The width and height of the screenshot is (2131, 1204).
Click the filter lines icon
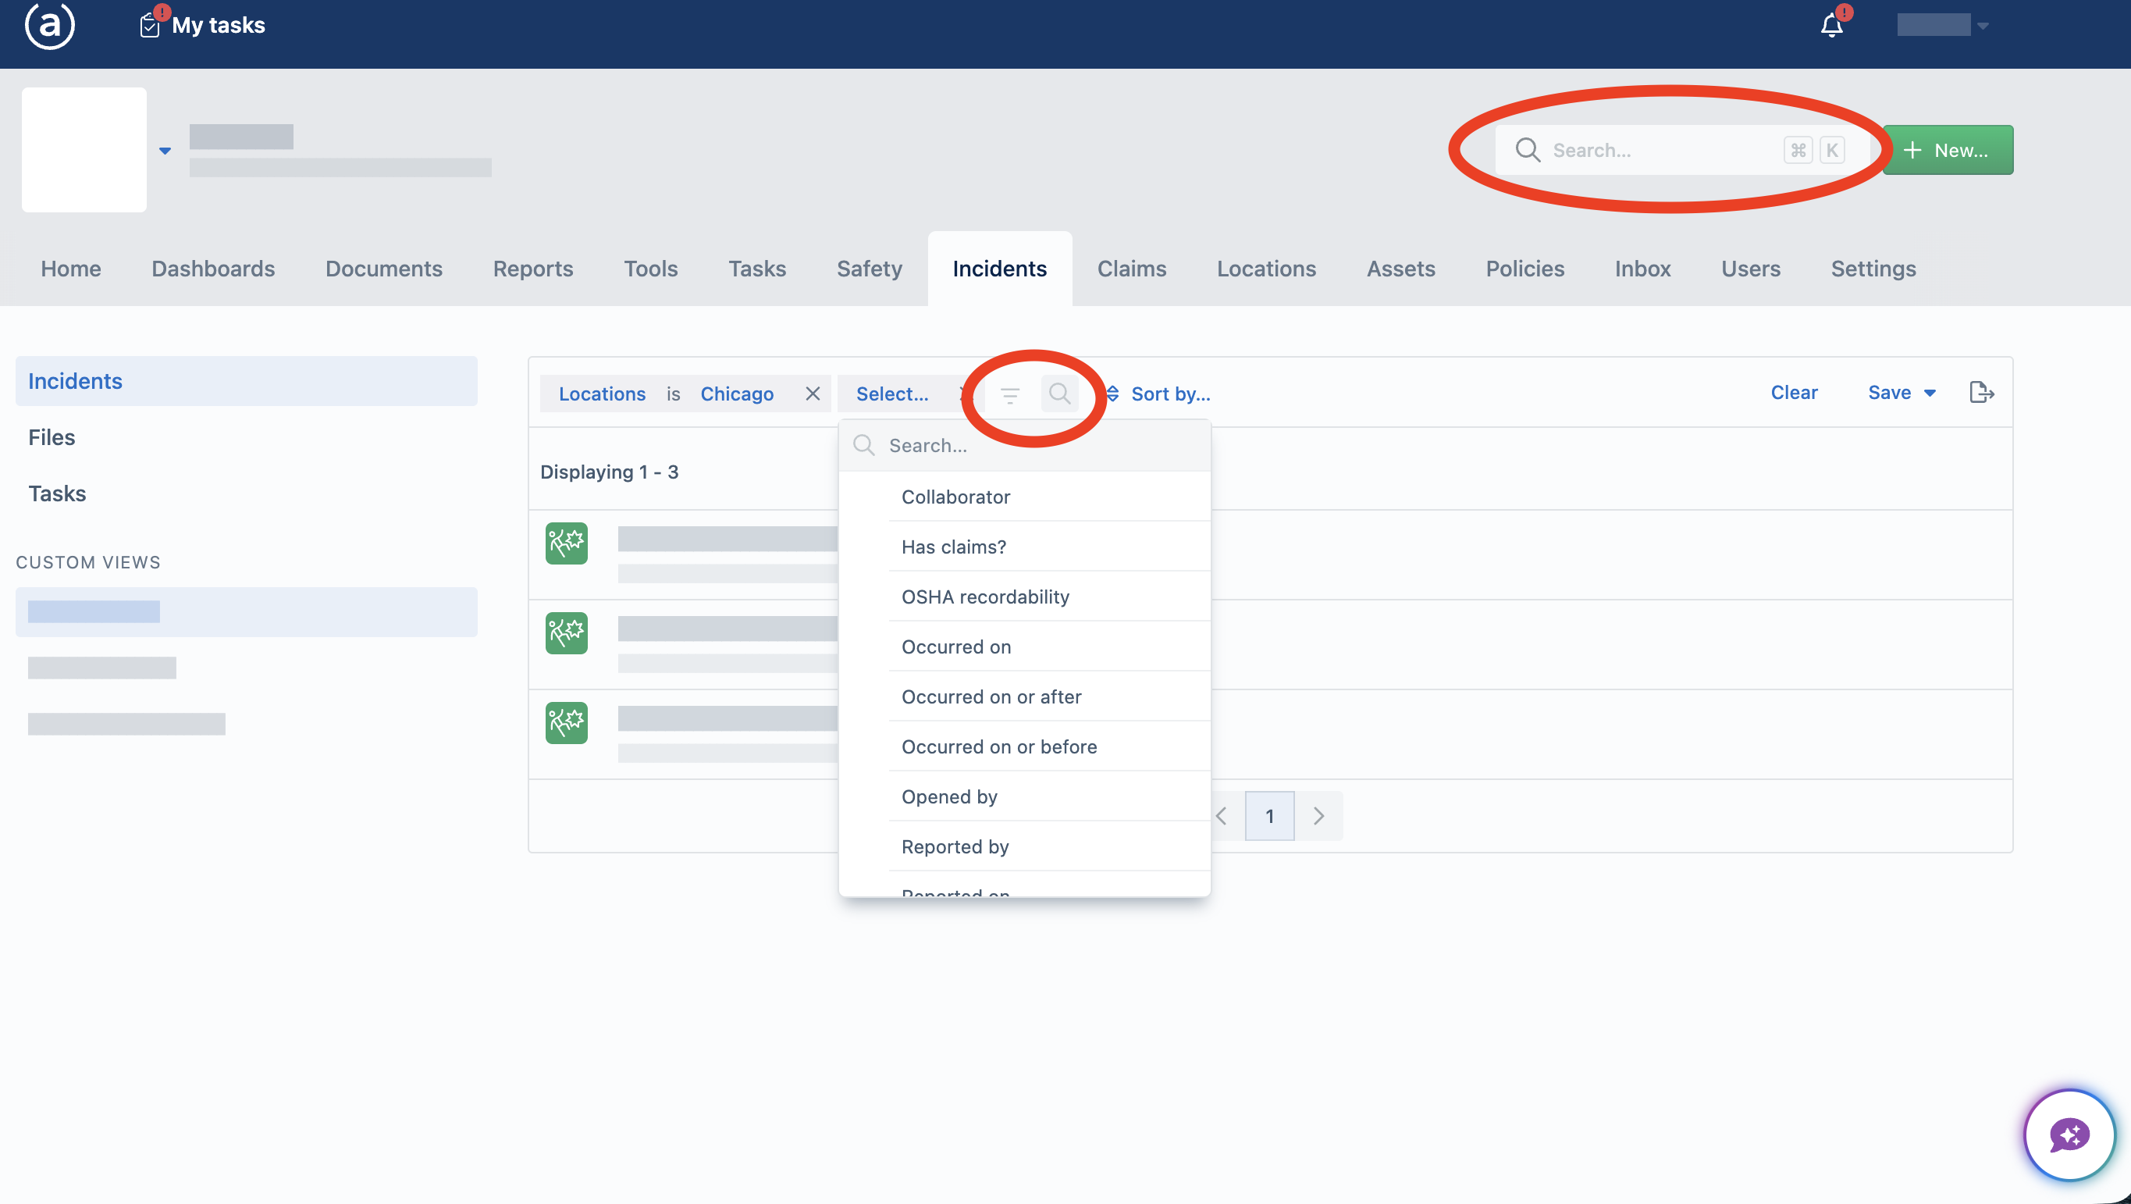[1009, 395]
